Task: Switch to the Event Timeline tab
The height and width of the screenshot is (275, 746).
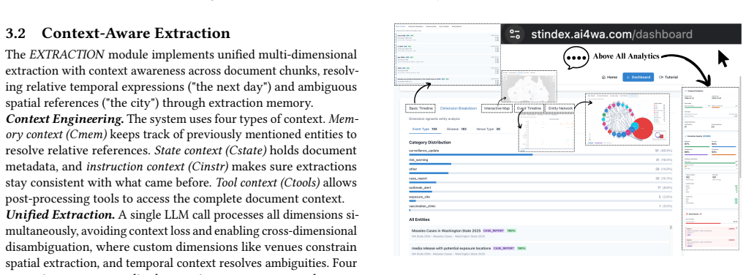Action: [x=529, y=108]
